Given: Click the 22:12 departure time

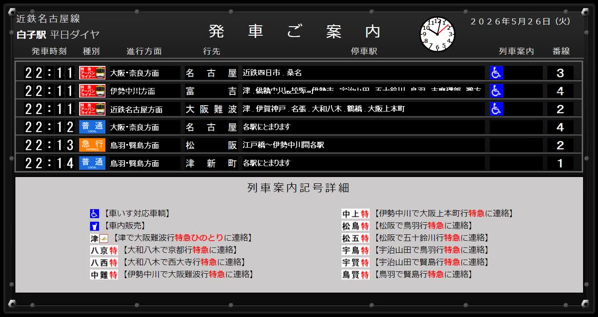Looking at the screenshot, I should click(49, 127).
